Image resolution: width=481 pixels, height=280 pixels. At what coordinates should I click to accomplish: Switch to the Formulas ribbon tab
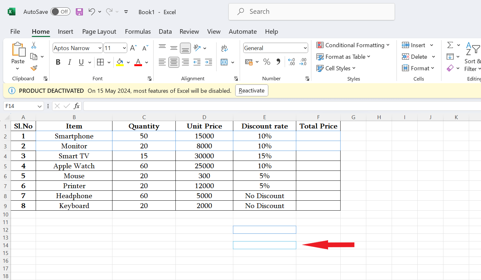coord(138,31)
